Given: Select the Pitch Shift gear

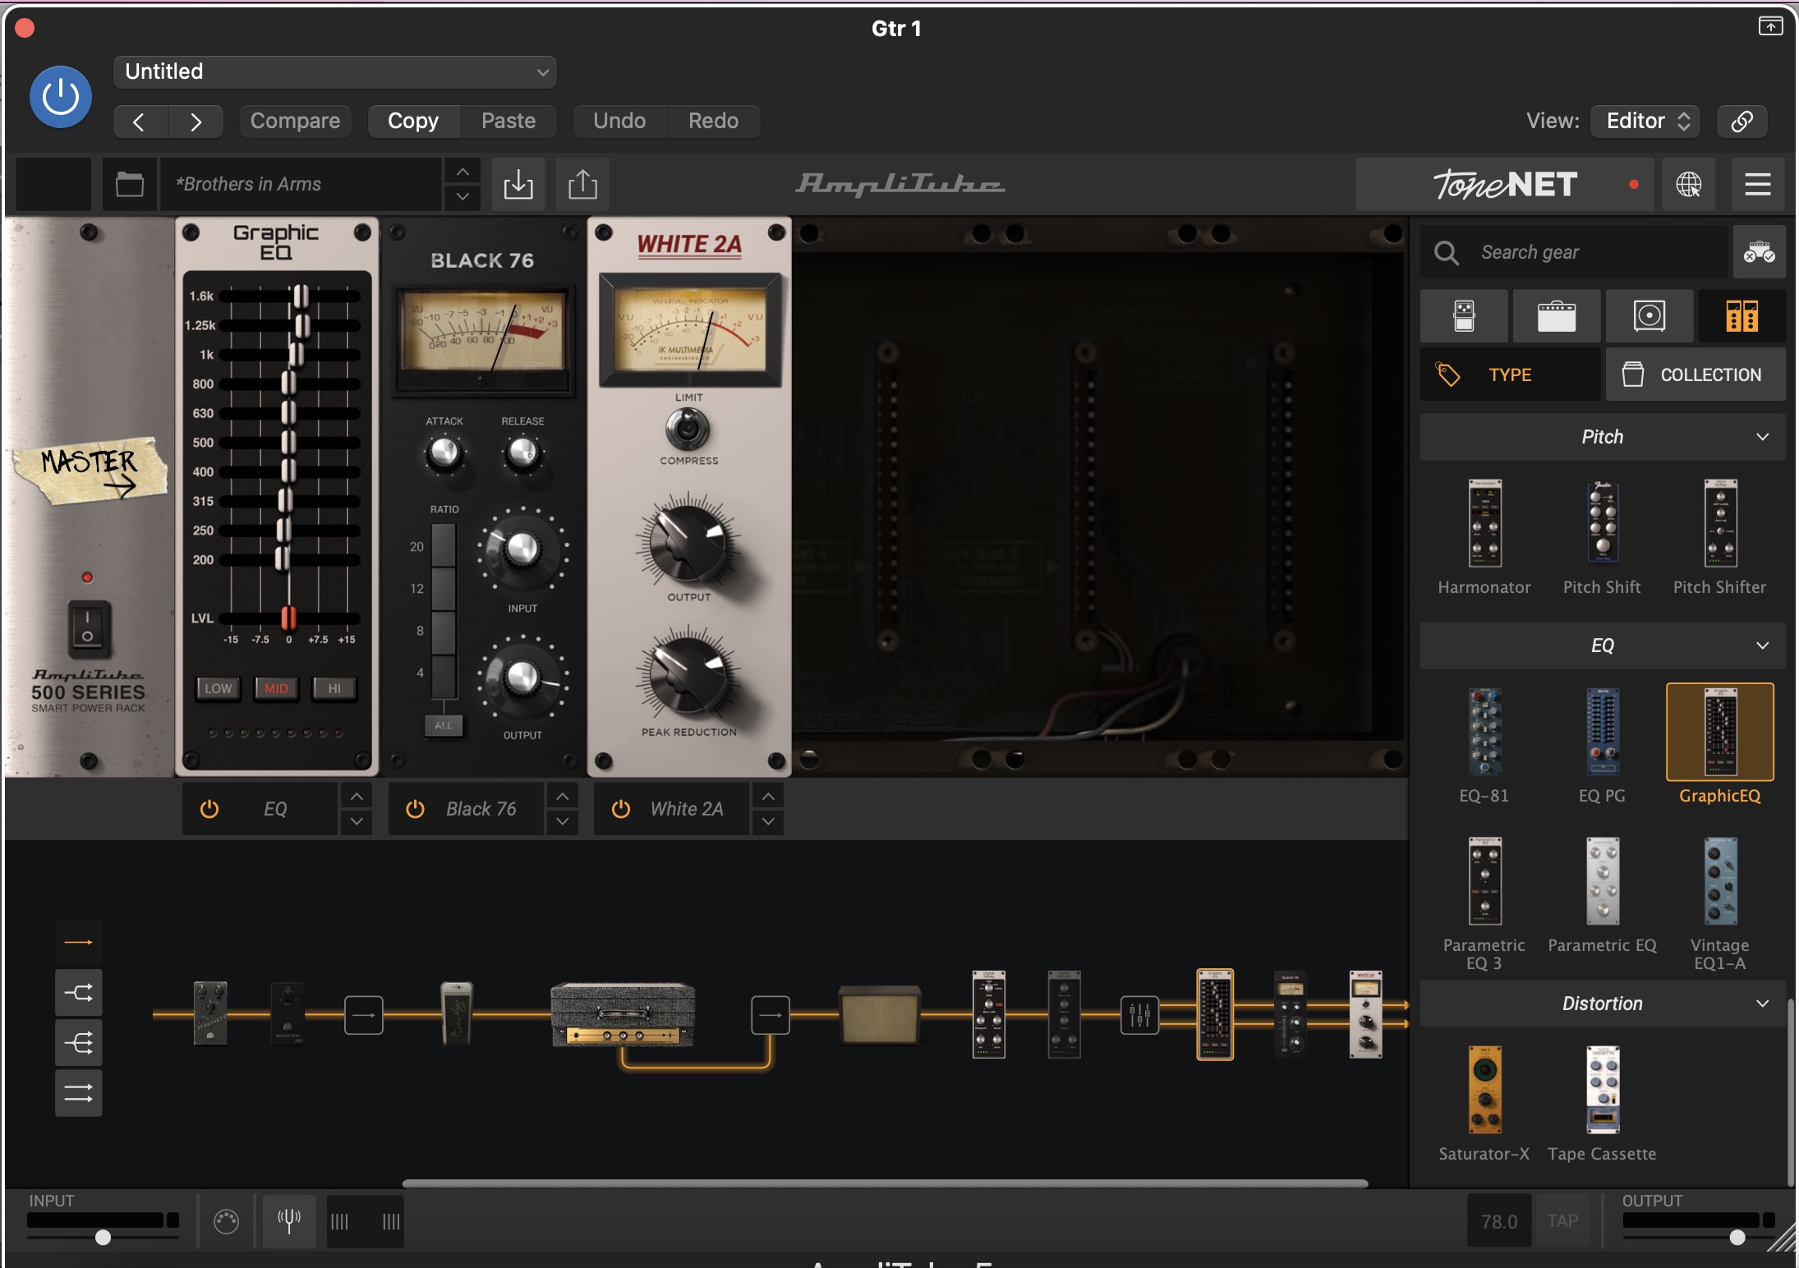Looking at the screenshot, I should (1602, 538).
